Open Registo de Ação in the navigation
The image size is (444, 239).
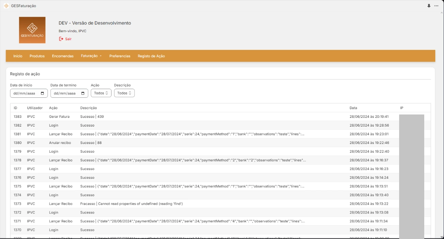(151, 56)
